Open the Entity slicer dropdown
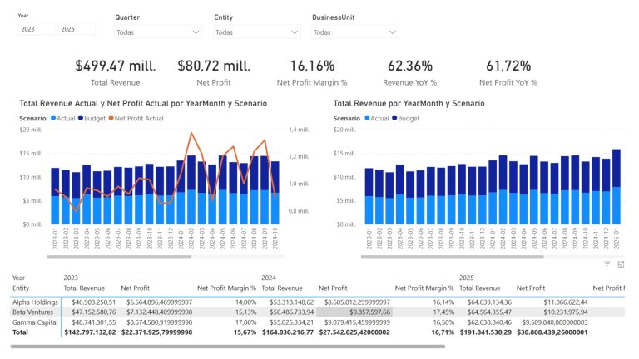Image resolution: width=639 pixels, height=359 pixels. tap(256, 32)
